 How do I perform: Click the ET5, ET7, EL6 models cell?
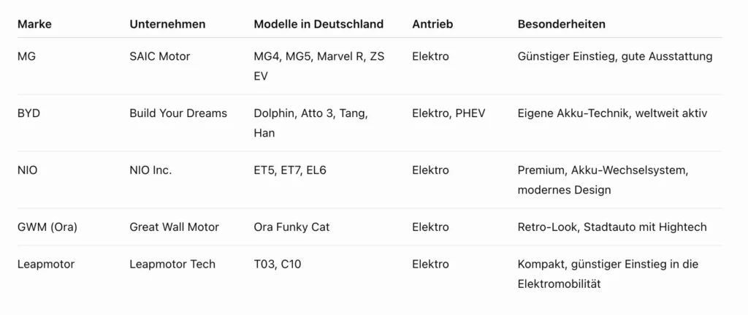[x=290, y=170]
